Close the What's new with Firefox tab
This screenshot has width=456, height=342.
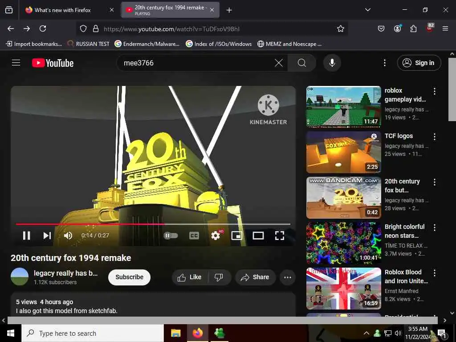(112, 10)
